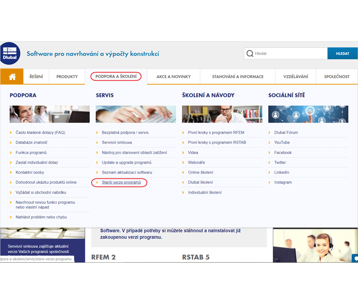
Task: Open Online školení link
Action: click(x=201, y=172)
